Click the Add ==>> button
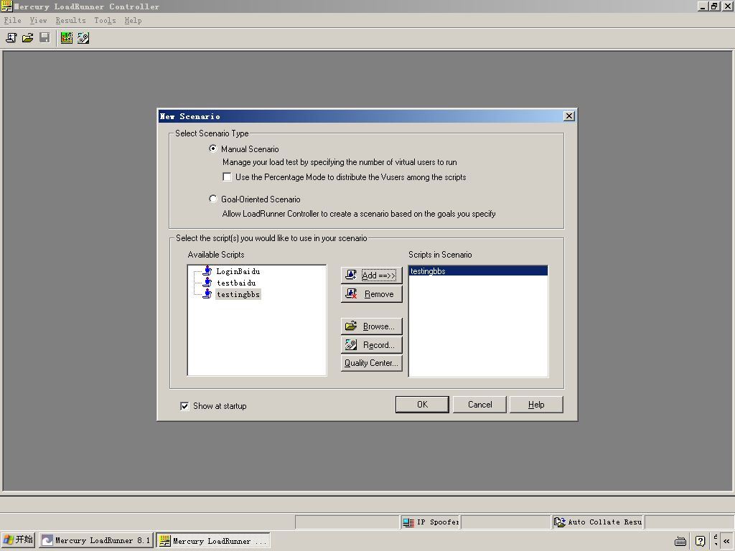The height and width of the screenshot is (551, 735). [x=372, y=275]
